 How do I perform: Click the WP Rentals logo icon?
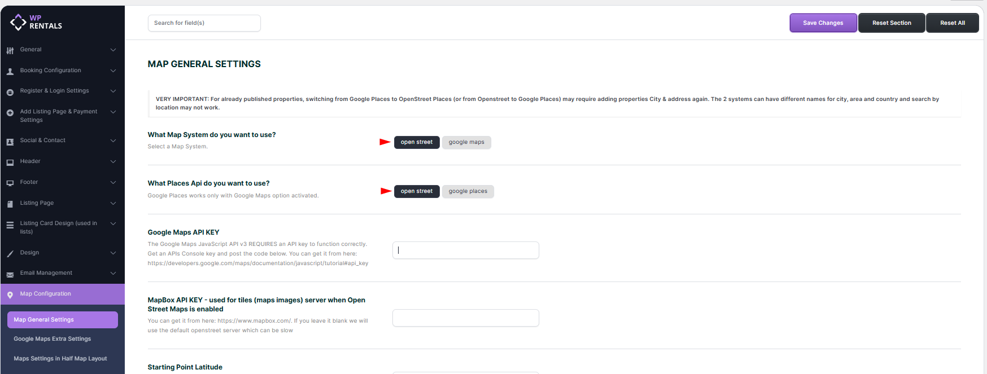18,22
